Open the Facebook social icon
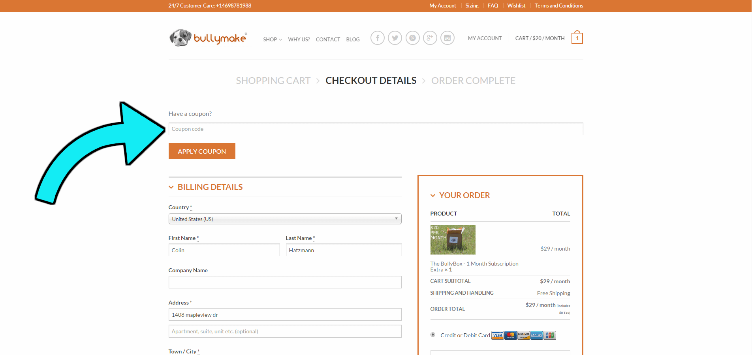The width and height of the screenshot is (752, 355). [378, 38]
